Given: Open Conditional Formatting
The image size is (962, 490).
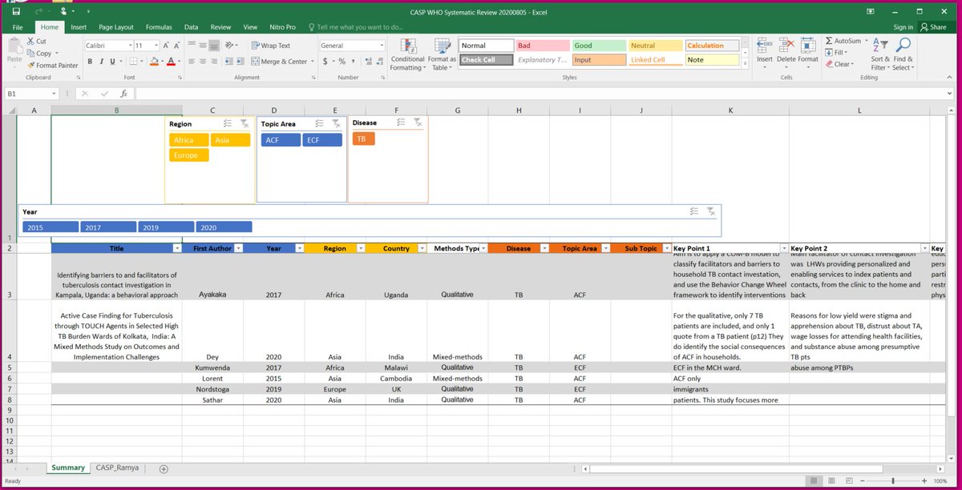Looking at the screenshot, I should pos(409,58).
